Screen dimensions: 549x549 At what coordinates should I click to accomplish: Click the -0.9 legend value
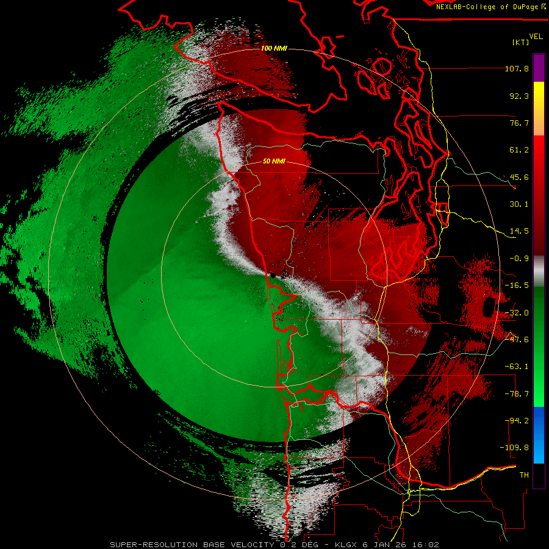[x=519, y=259]
